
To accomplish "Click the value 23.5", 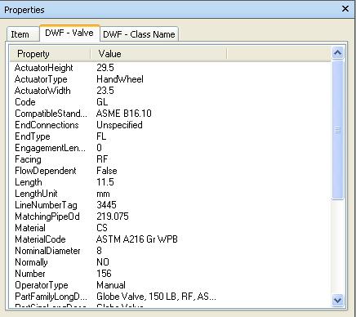I will pyautogui.click(x=105, y=91).
